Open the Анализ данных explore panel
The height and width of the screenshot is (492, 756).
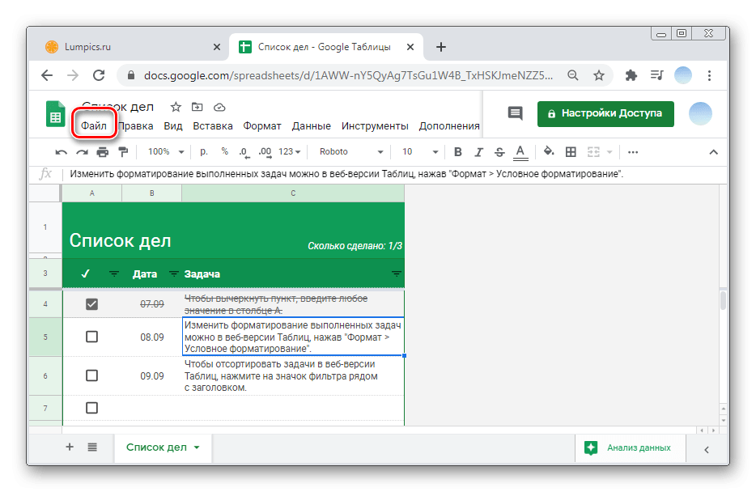[630, 447]
